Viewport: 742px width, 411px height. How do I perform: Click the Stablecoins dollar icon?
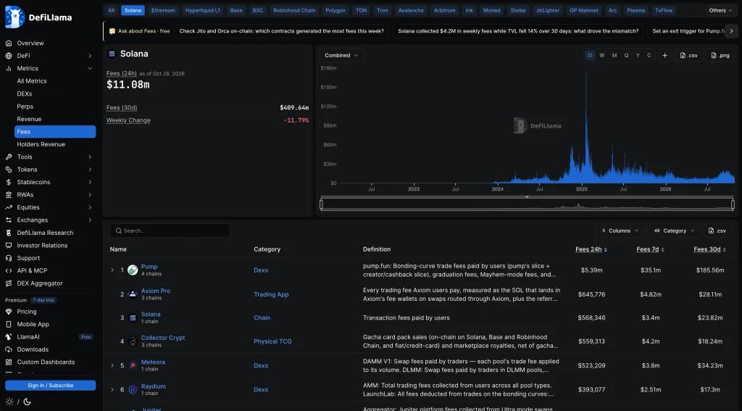pos(9,182)
